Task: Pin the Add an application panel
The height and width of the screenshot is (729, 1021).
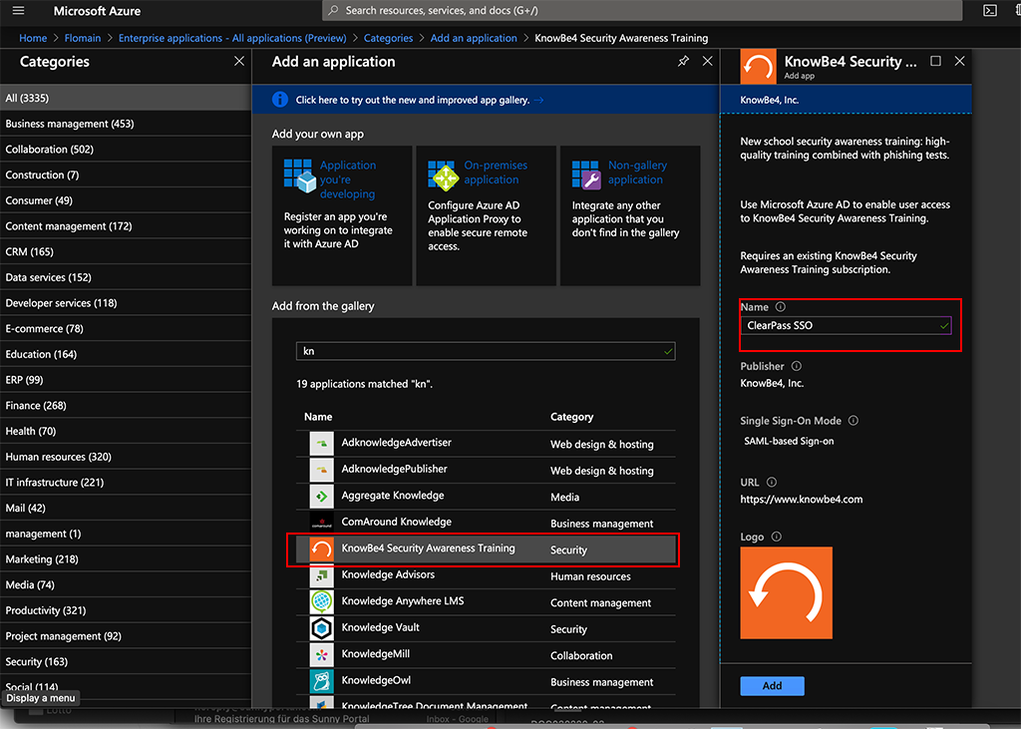Action: (x=683, y=61)
